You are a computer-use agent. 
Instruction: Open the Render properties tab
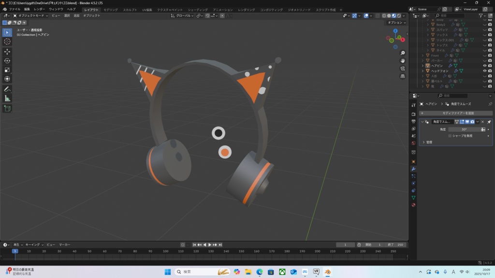(x=414, y=114)
